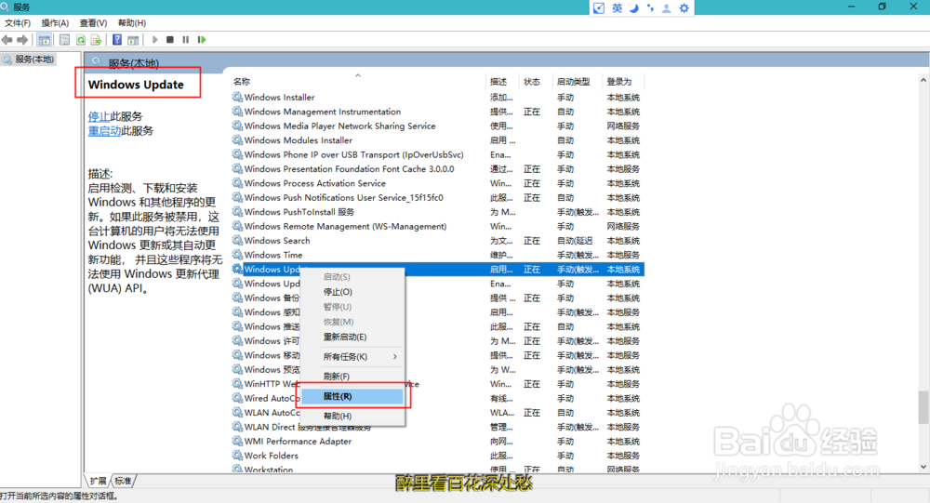Click the Stop Service square icon
Image resolution: width=930 pixels, height=503 pixels.
170,40
